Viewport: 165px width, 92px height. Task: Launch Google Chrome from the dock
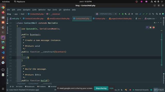click(x=3, y=7)
